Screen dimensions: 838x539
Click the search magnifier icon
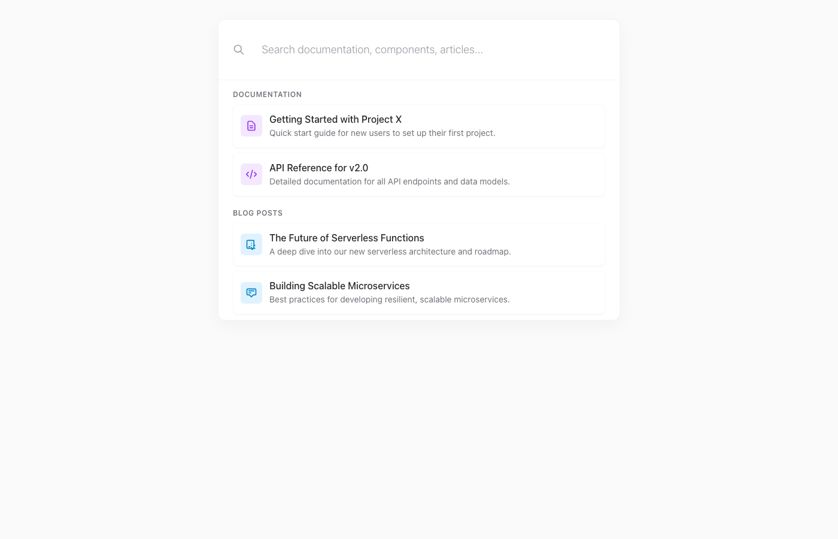(x=239, y=50)
